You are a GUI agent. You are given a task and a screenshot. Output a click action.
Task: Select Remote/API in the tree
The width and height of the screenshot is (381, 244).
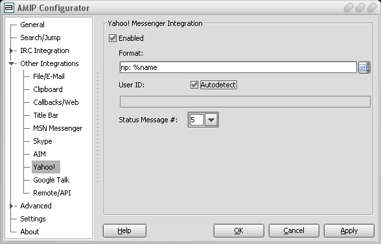pos(52,193)
